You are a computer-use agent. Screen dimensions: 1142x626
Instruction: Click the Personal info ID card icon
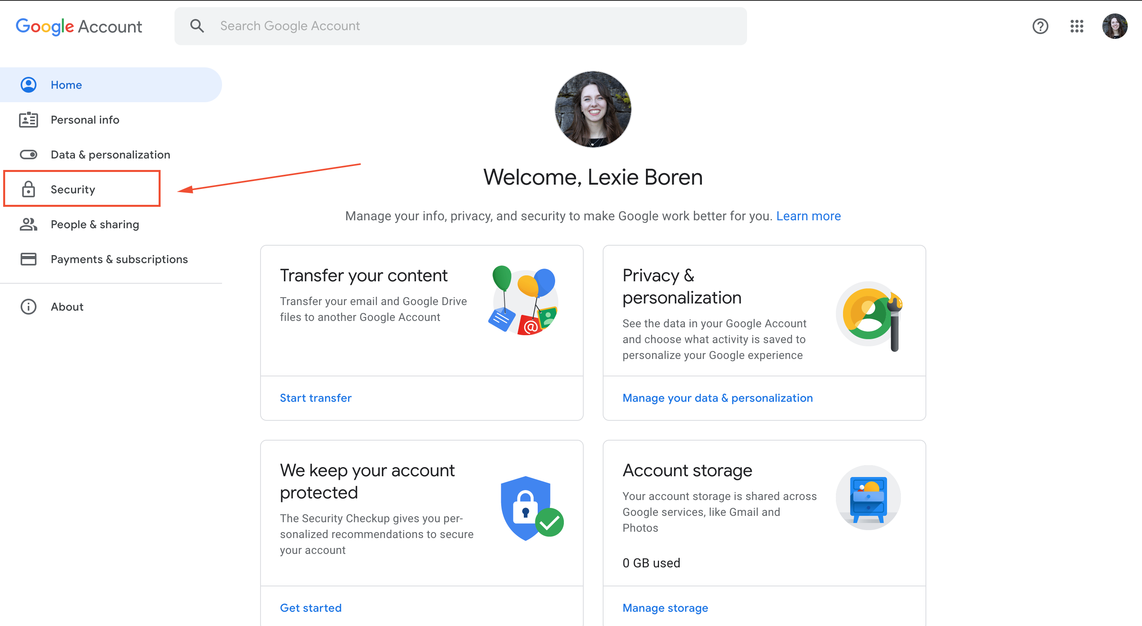point(29,120)
